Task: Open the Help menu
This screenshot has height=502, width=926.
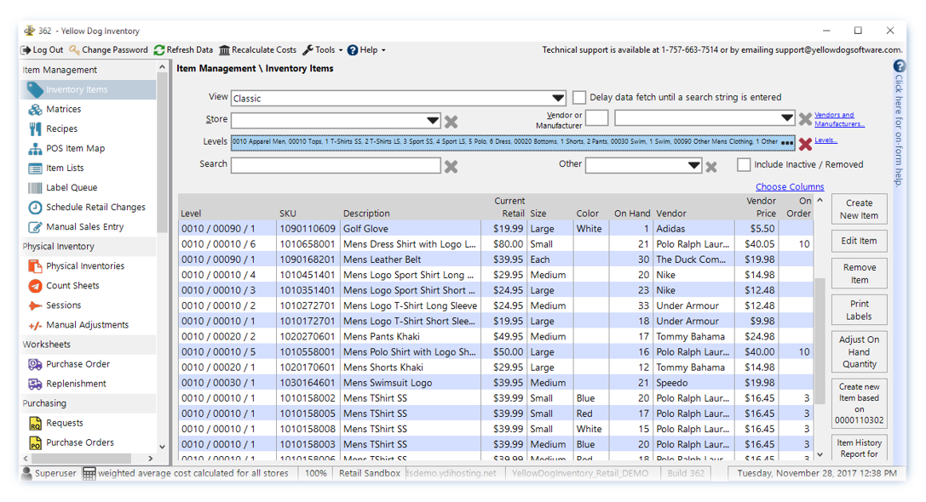Action: click(366, 50)
